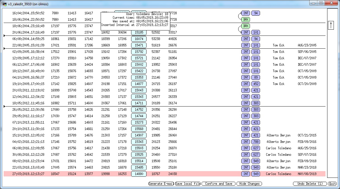Select value 15471 in 22:08:2005 row
340x189 pixels.
coord(139,45)
